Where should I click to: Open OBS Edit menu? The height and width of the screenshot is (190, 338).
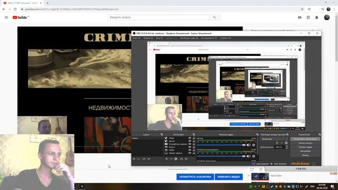(x=148, y=38)
